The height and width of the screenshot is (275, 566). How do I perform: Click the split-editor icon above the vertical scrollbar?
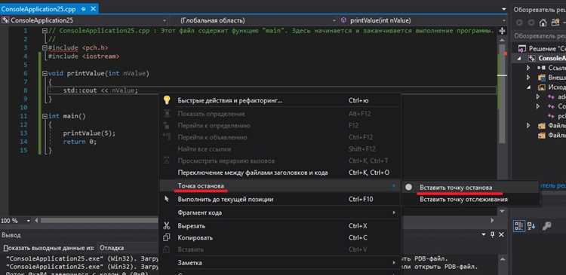point(502,31)
